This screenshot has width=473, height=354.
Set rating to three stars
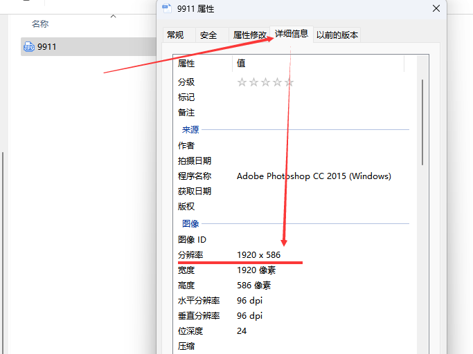265,82
